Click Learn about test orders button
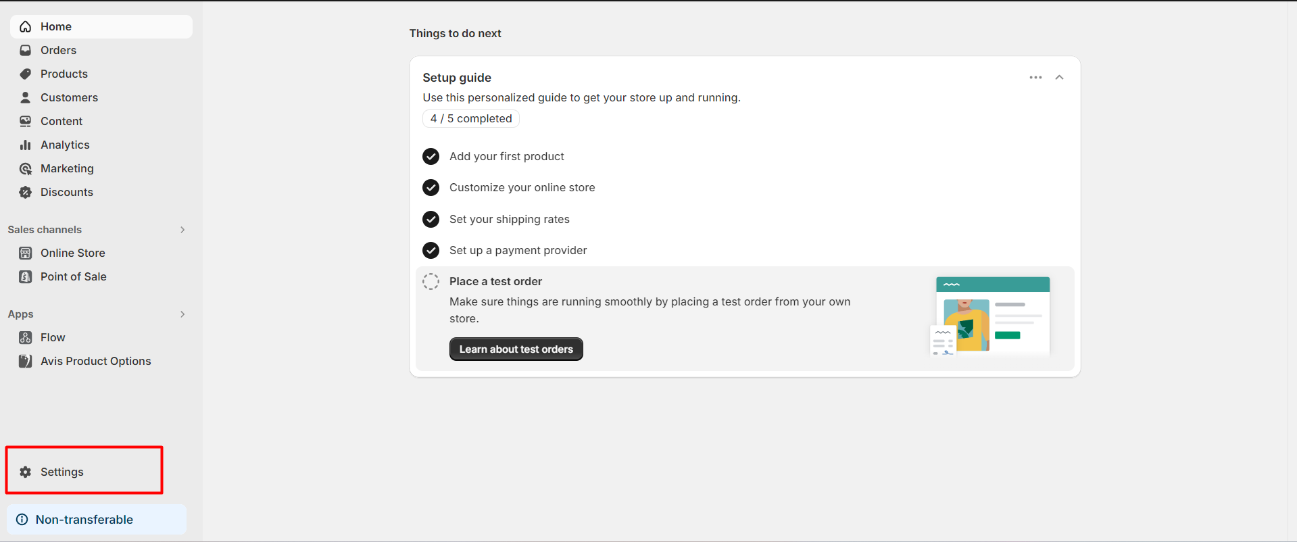Screen dimensions: 1297x542 [x=516, y=349]
